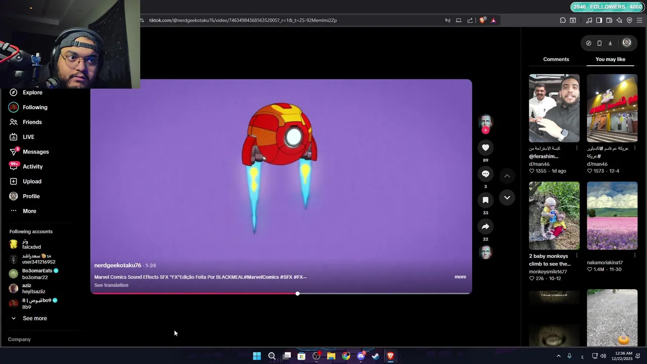Open the Discord app from the taskbar
This screenshot has width=647, height=364.
361,356
